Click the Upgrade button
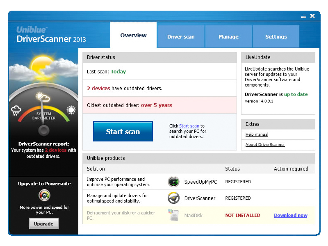Viewport: 328px width, 246px height. [44, 223]
